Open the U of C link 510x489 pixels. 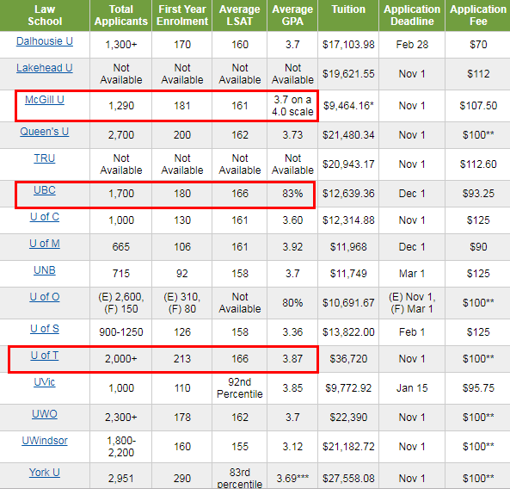click(45, 217)
